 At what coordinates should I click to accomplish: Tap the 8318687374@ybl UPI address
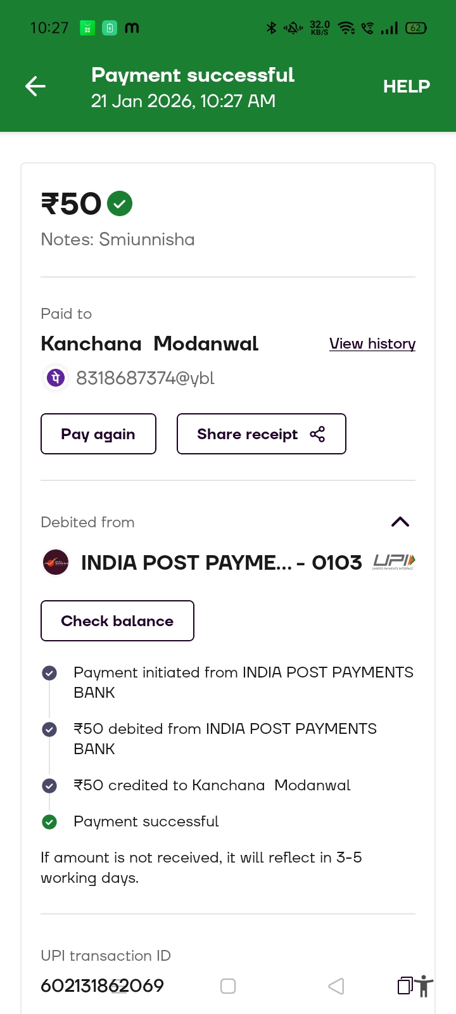tap(145, 378)
